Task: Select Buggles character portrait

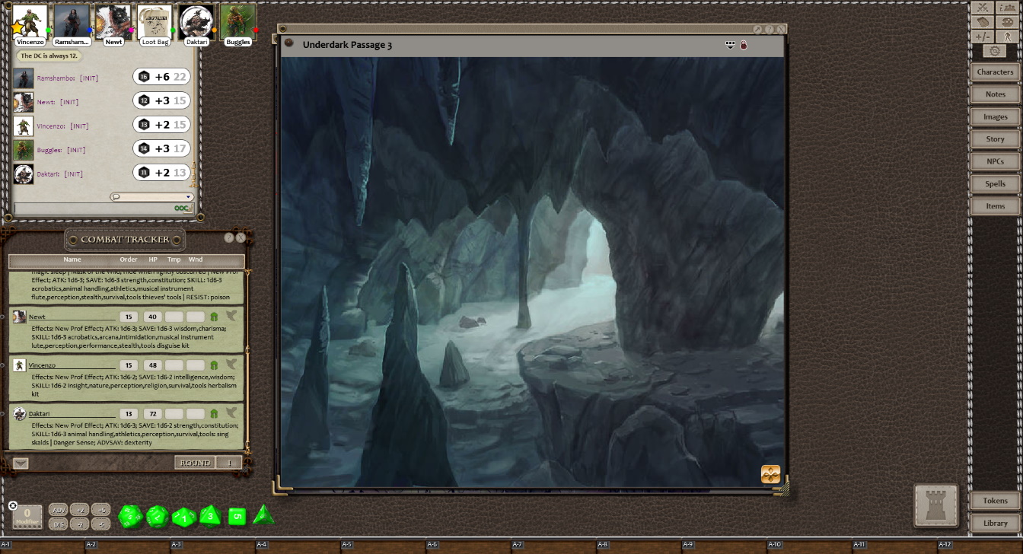Action: [x=237, y=21]
